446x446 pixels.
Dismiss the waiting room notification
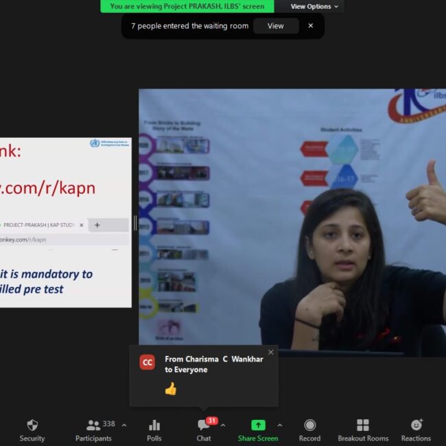[x=310, y=26]
